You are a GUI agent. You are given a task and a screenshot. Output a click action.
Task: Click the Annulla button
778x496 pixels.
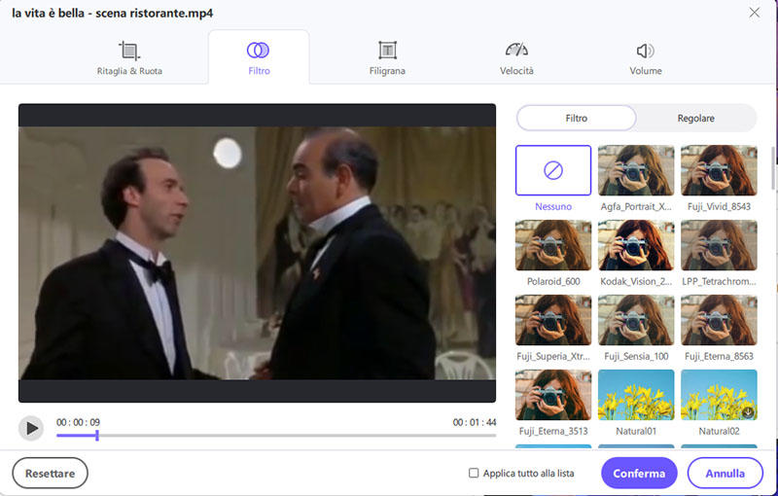click(725, 474)
